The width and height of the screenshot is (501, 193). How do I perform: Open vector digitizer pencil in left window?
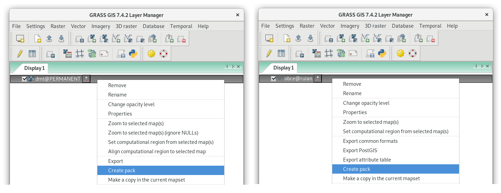point(20,54)
